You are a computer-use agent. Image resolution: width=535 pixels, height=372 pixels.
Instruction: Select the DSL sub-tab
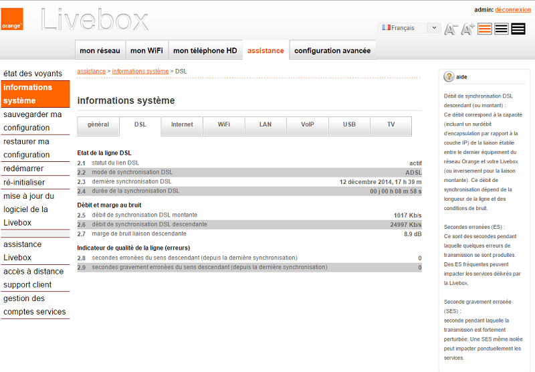click(x=140, y=126)
